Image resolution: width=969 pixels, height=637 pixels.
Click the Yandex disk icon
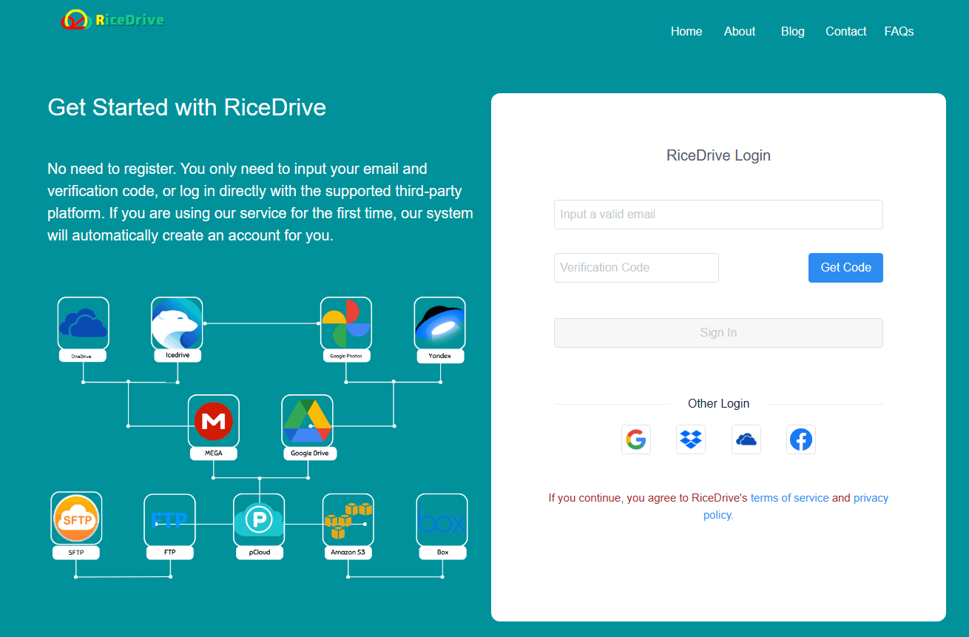439,323
